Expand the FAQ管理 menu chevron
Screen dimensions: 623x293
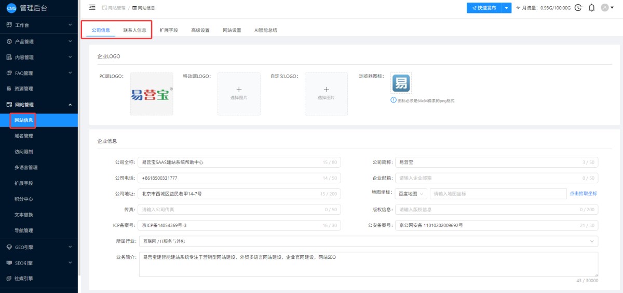coord(70,73)
